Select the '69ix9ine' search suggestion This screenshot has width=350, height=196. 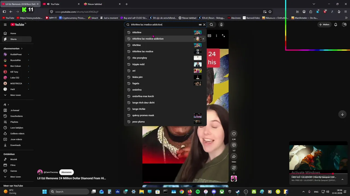(x=165, y=32)
